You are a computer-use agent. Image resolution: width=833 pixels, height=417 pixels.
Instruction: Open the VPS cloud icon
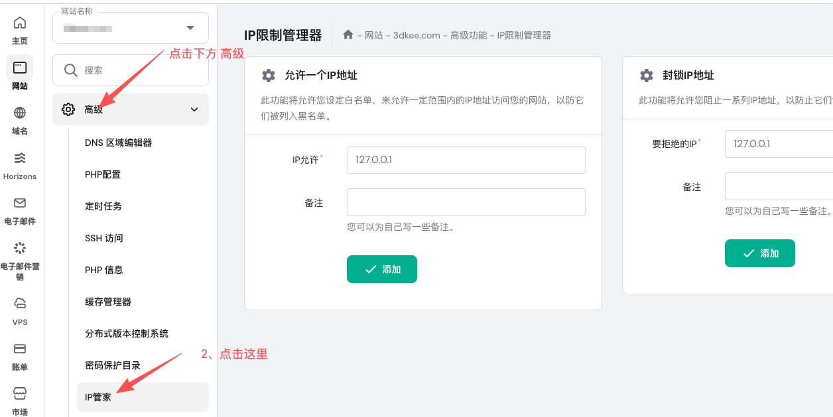[x=20, y=304]
